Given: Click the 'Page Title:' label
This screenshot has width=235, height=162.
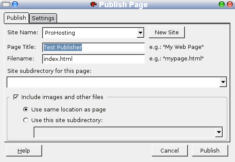Looking at the screenshot, I should point(21,47).
